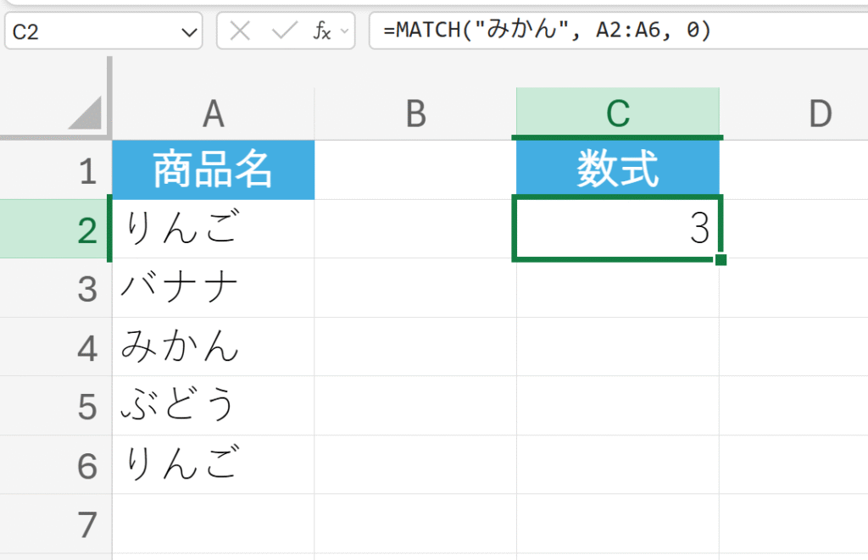Expand the Name Box dropdown arrow

[187, 33]
